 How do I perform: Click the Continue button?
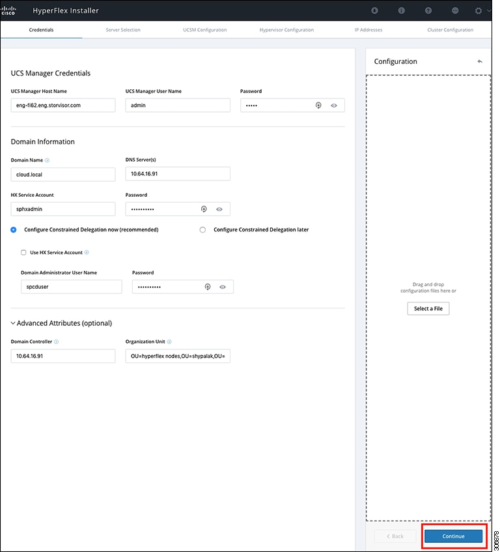coord(453,536)
